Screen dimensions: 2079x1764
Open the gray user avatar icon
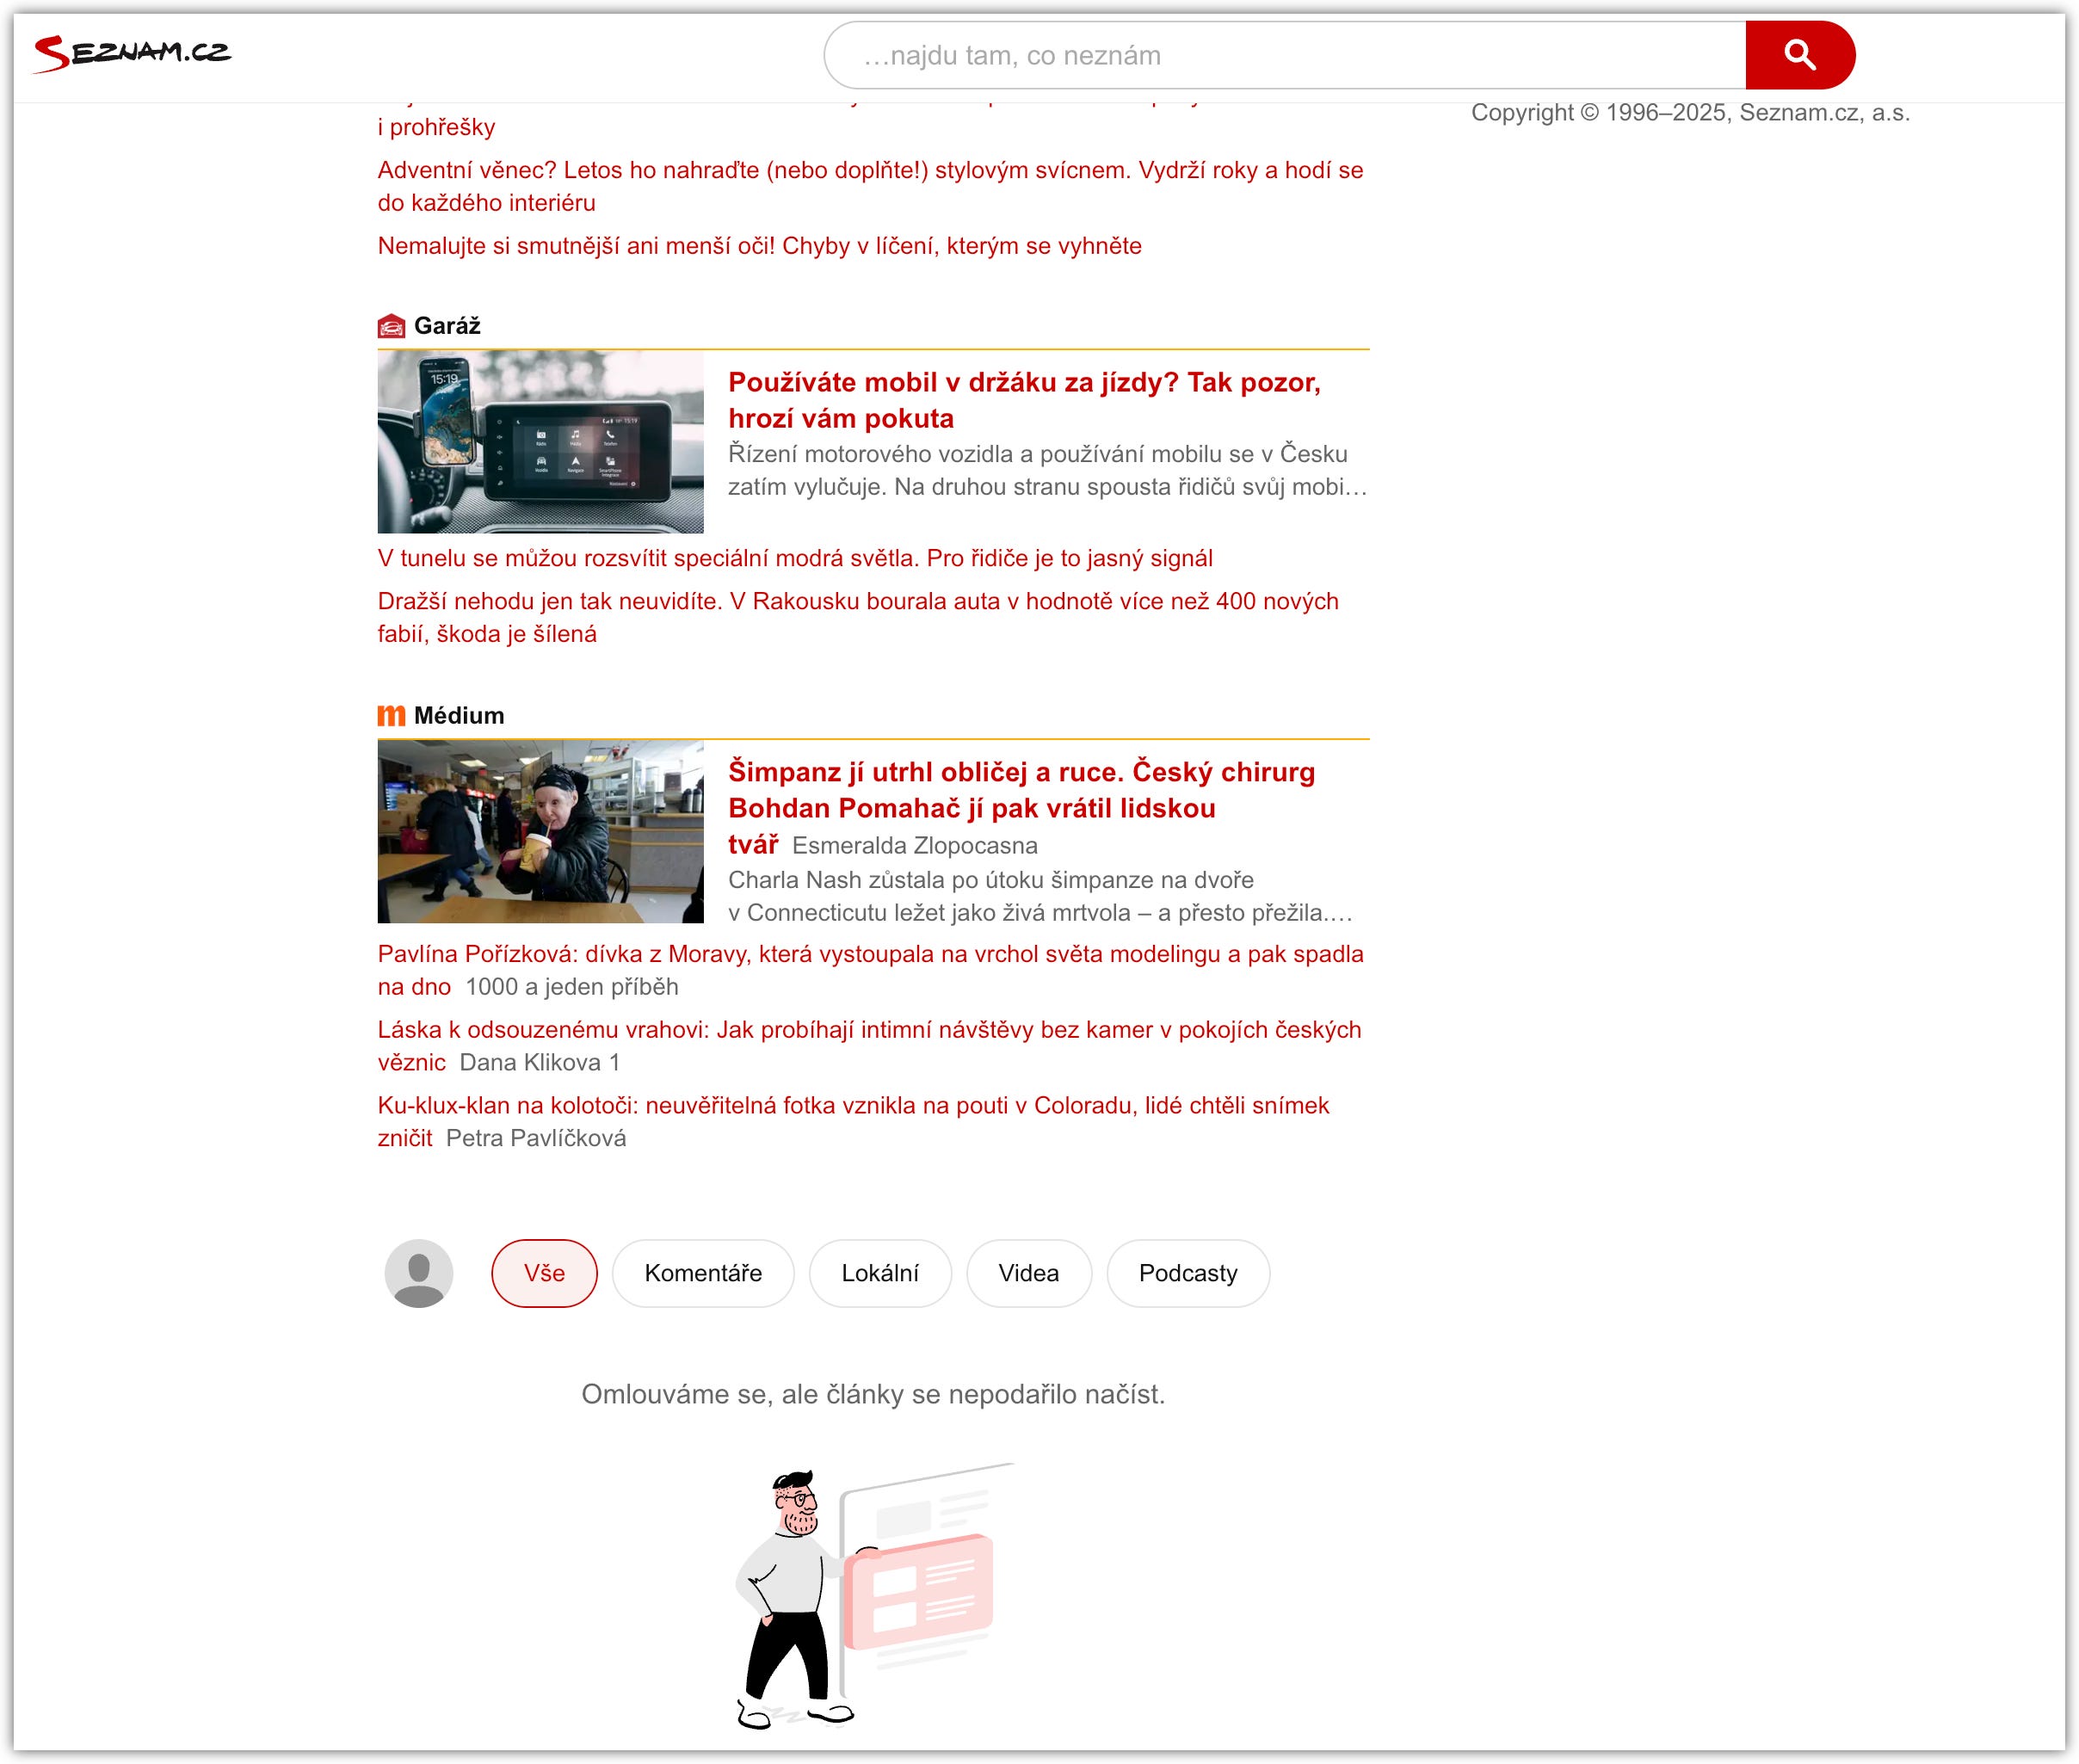tap(419, 1273)
